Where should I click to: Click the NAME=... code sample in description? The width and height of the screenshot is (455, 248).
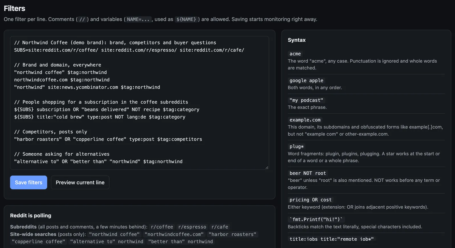click(x=138, y=19)
